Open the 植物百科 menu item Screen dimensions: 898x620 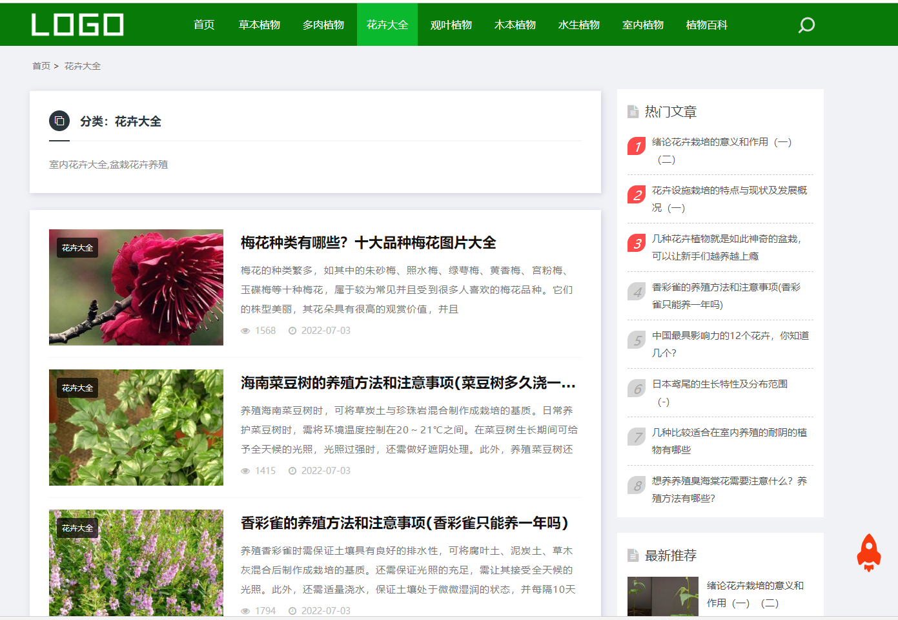point(707,25)
